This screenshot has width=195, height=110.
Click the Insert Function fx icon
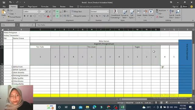(33, 25)
